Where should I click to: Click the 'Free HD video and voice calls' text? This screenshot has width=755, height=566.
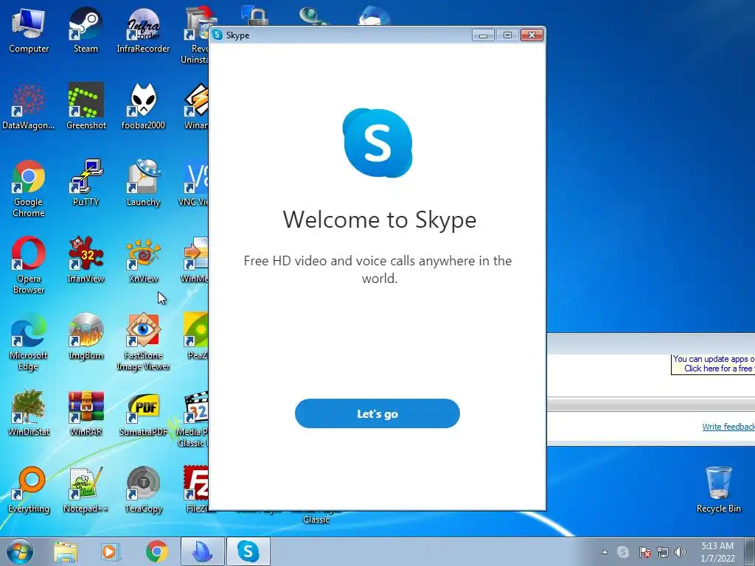(377, 270)
